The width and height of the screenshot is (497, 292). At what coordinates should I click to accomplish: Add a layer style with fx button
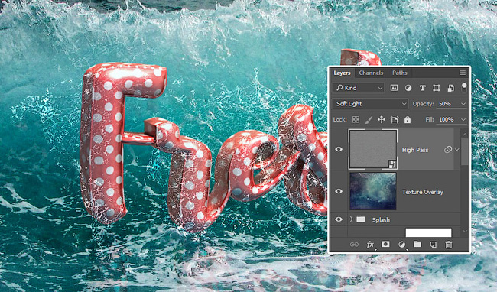click(x=370, y=245)
